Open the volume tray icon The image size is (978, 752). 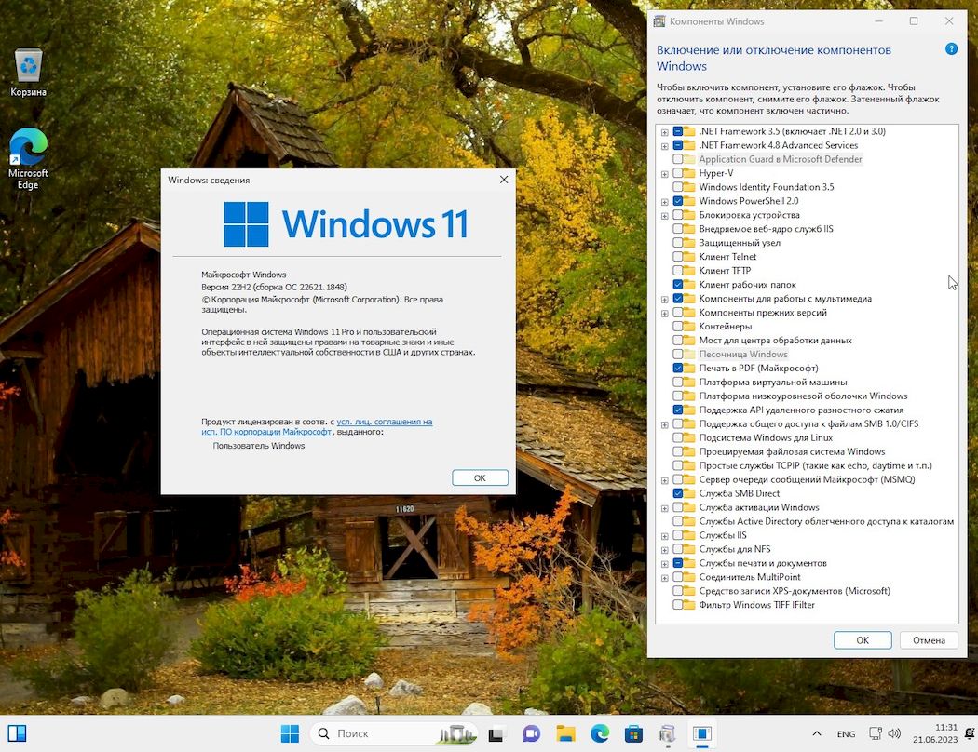pos(894,733)
